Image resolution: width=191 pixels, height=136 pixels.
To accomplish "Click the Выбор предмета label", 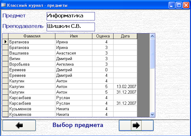I will click(x=78, y=125).
